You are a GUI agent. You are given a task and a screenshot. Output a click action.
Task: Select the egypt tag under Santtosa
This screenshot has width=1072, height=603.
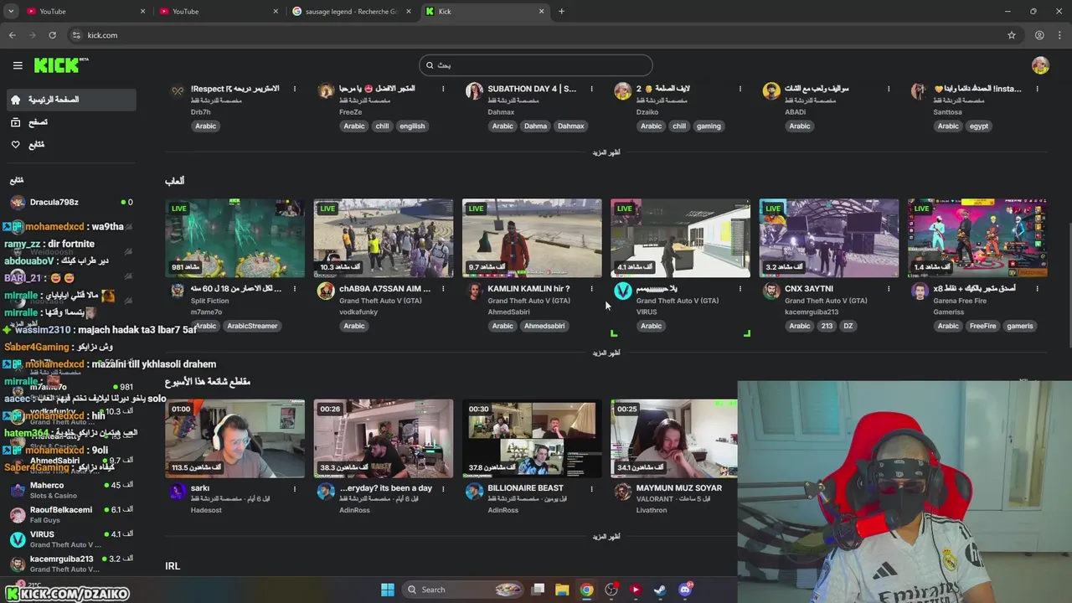pyautogui.click(x=979, y=126)
